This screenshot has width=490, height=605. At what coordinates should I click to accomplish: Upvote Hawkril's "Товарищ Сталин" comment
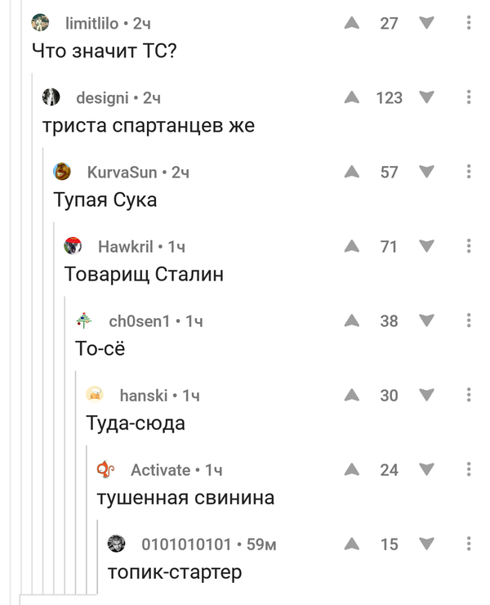[352, 247]
